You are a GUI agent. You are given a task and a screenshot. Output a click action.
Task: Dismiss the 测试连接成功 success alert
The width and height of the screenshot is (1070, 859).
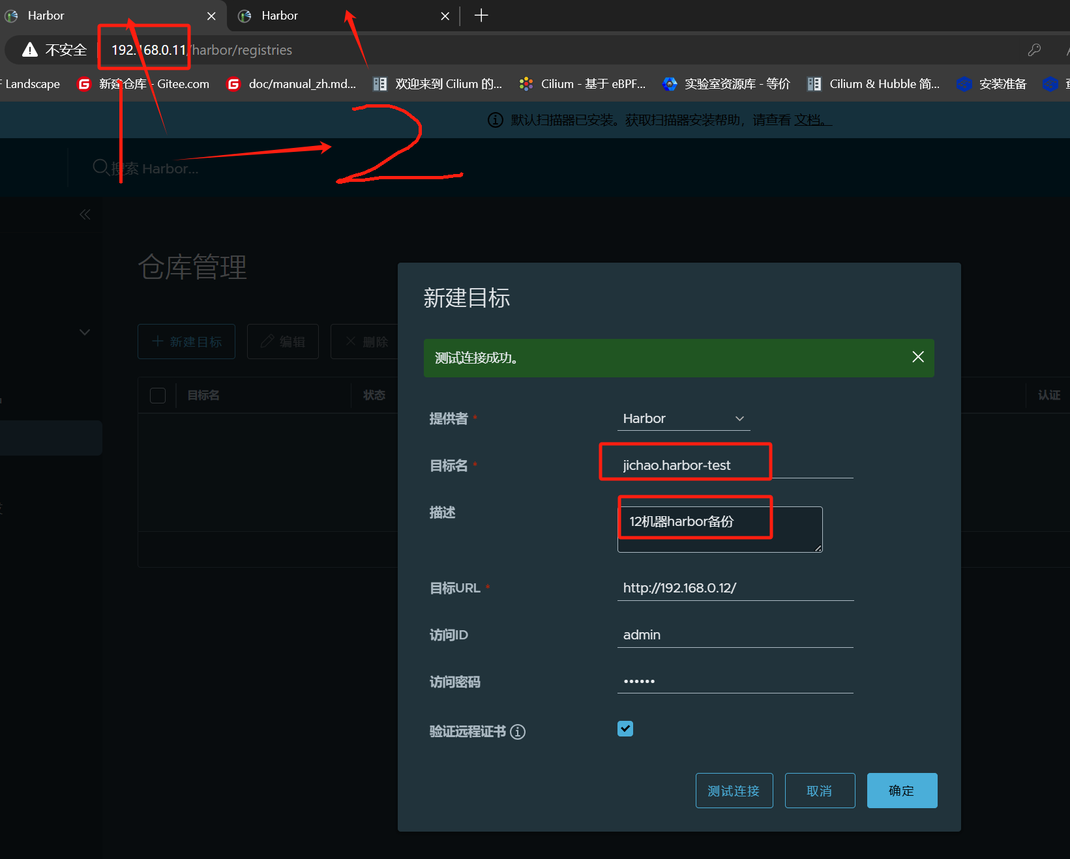918,357
